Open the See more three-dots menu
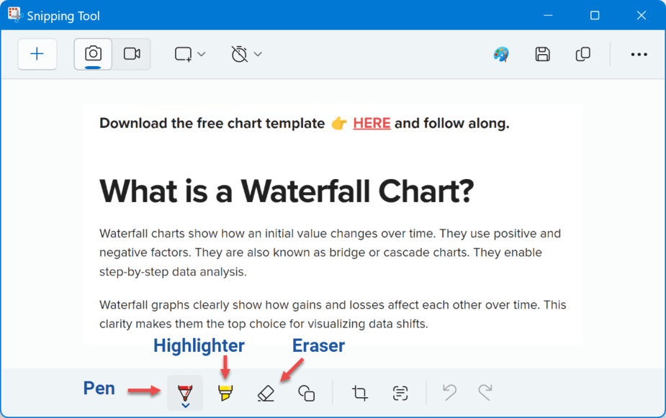Screen dimensions: 666x418 point(639,55)
